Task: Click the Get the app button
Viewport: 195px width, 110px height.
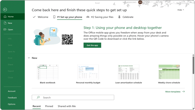Action: [x=92, y=45]
